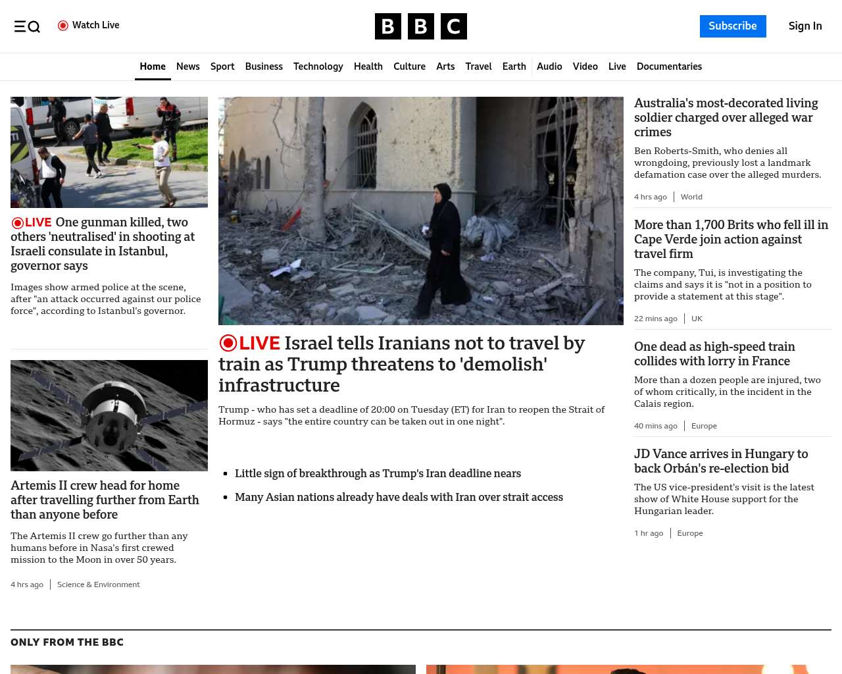Screen dimensions: 842x674
Task: Open the Artemis spacecraft image
Action: pyautogui.click(x=109, y=415)
